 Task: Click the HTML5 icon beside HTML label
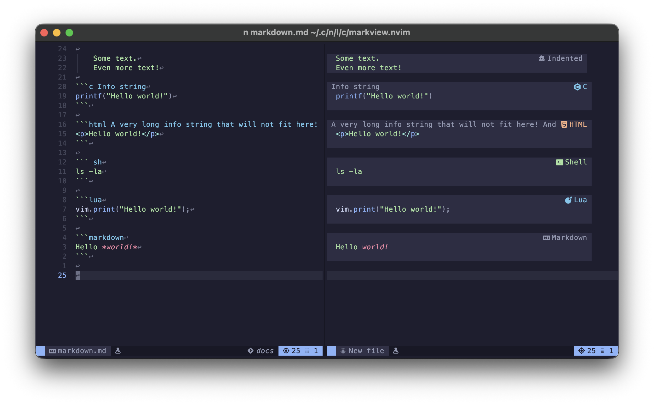point(564,125)
